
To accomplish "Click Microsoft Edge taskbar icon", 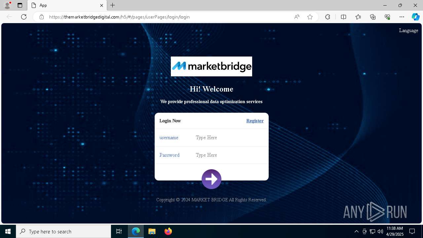I will click(x=136, y=231).
